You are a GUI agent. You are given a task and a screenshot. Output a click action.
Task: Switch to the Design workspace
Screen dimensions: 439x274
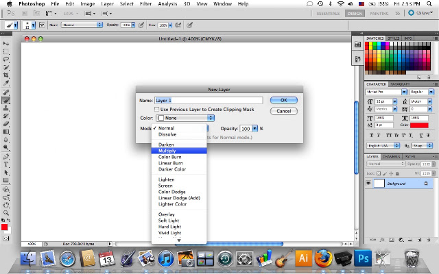355,14
